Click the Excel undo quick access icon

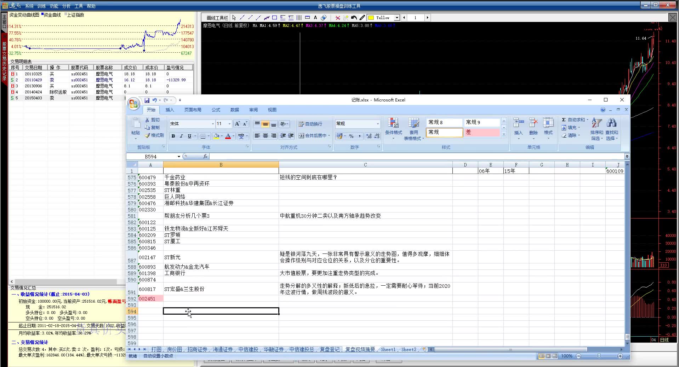point(155,100)
